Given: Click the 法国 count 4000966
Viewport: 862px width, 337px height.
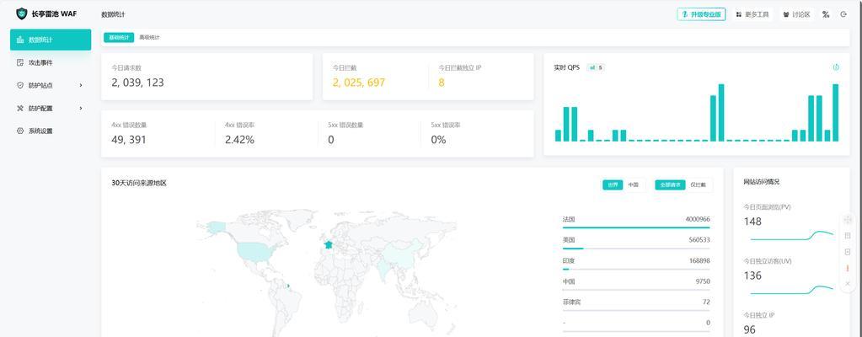Looking at the screenshot, I should 698,219.
